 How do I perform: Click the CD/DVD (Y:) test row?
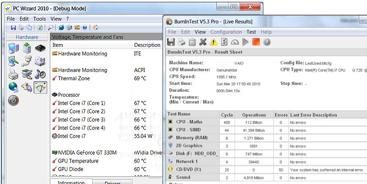coord(267,169)
